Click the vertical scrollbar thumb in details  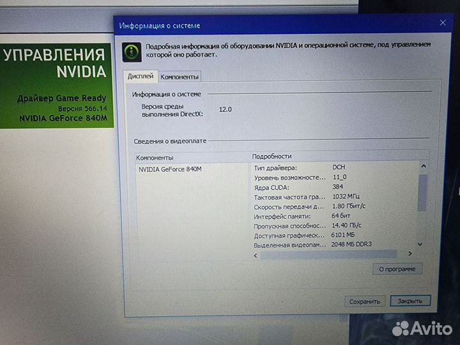(x=422, y=192)
